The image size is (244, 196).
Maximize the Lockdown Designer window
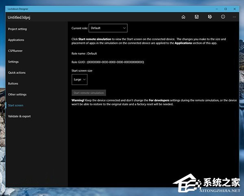pyautogui.click(x=226, y=9)
